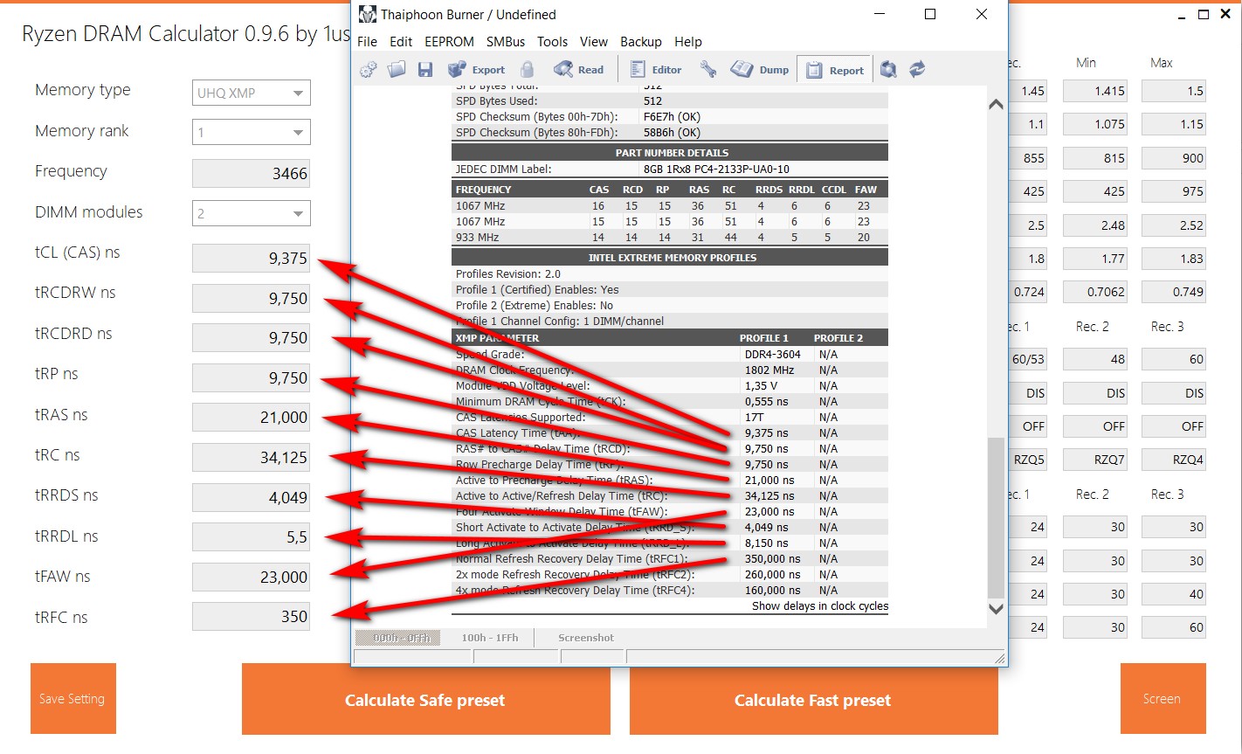Switch to the 000h - 0FFh tab
Screen dimensions: 1242x754
398,638
